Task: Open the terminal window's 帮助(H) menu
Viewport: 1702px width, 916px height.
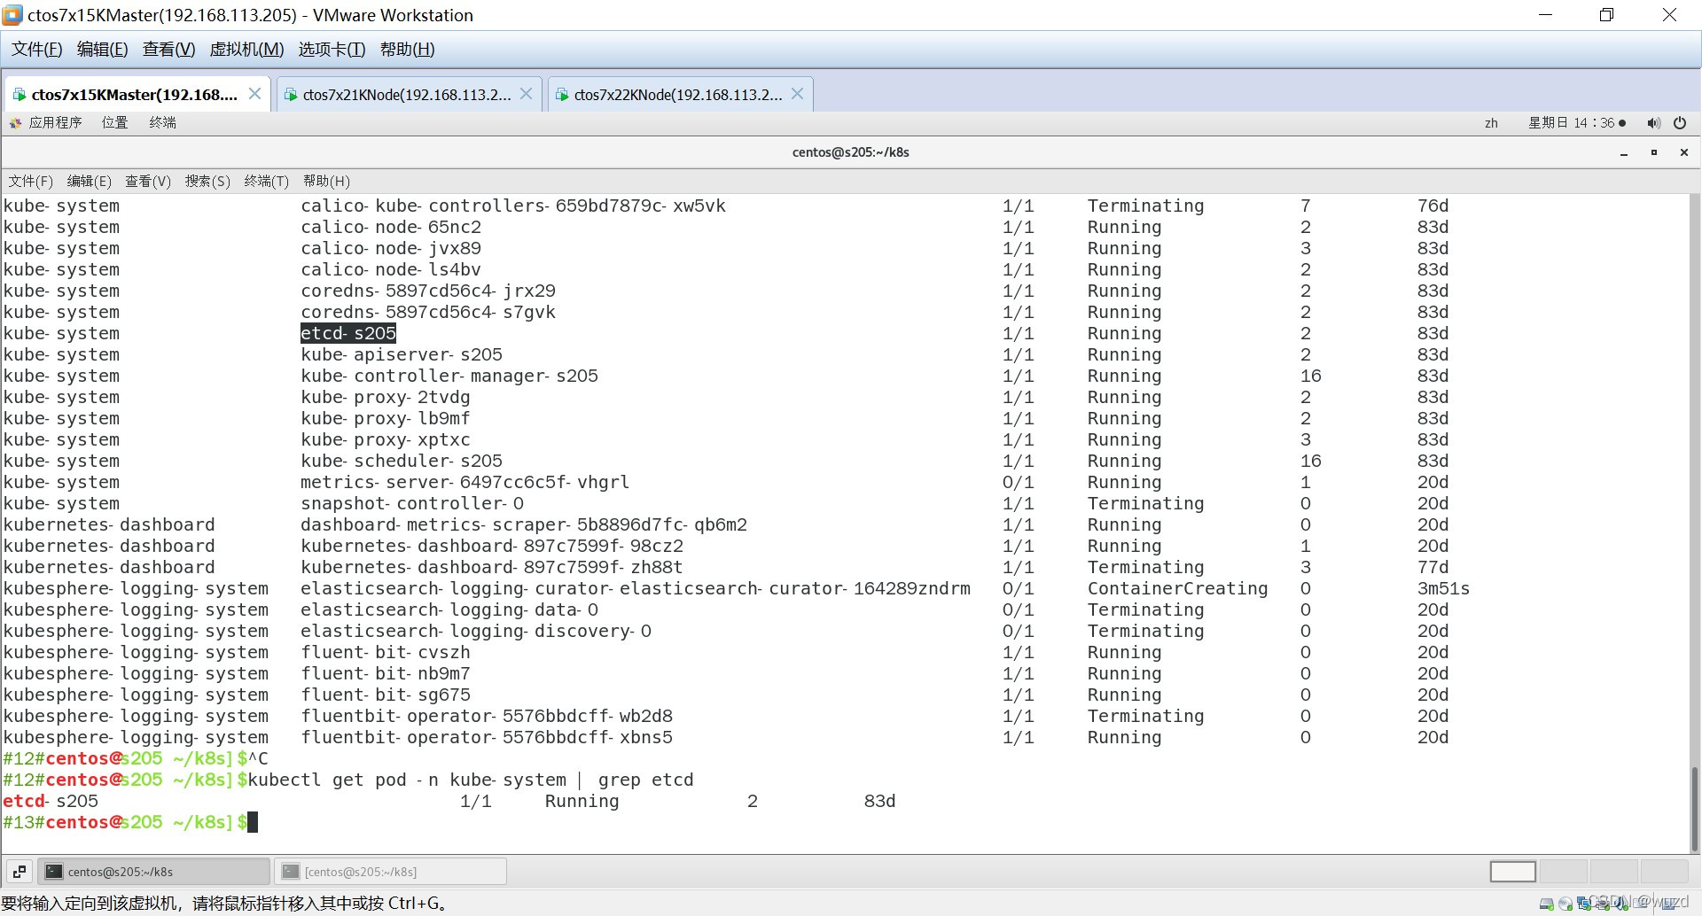Action: pos(326,182)
